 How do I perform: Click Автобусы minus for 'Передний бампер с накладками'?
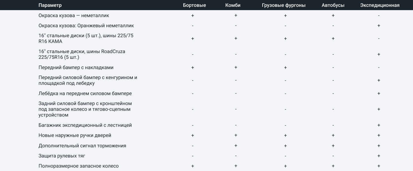click(333, 68)
